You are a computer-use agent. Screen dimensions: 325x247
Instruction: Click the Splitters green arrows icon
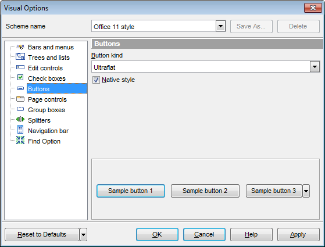[x=20, y=119]
